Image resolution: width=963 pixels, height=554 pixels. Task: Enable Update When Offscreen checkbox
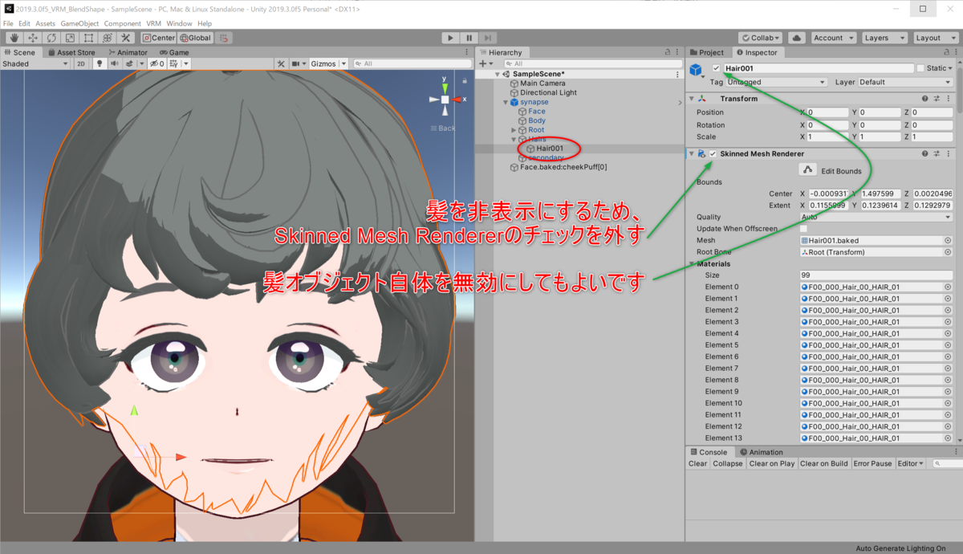point(804,229)
